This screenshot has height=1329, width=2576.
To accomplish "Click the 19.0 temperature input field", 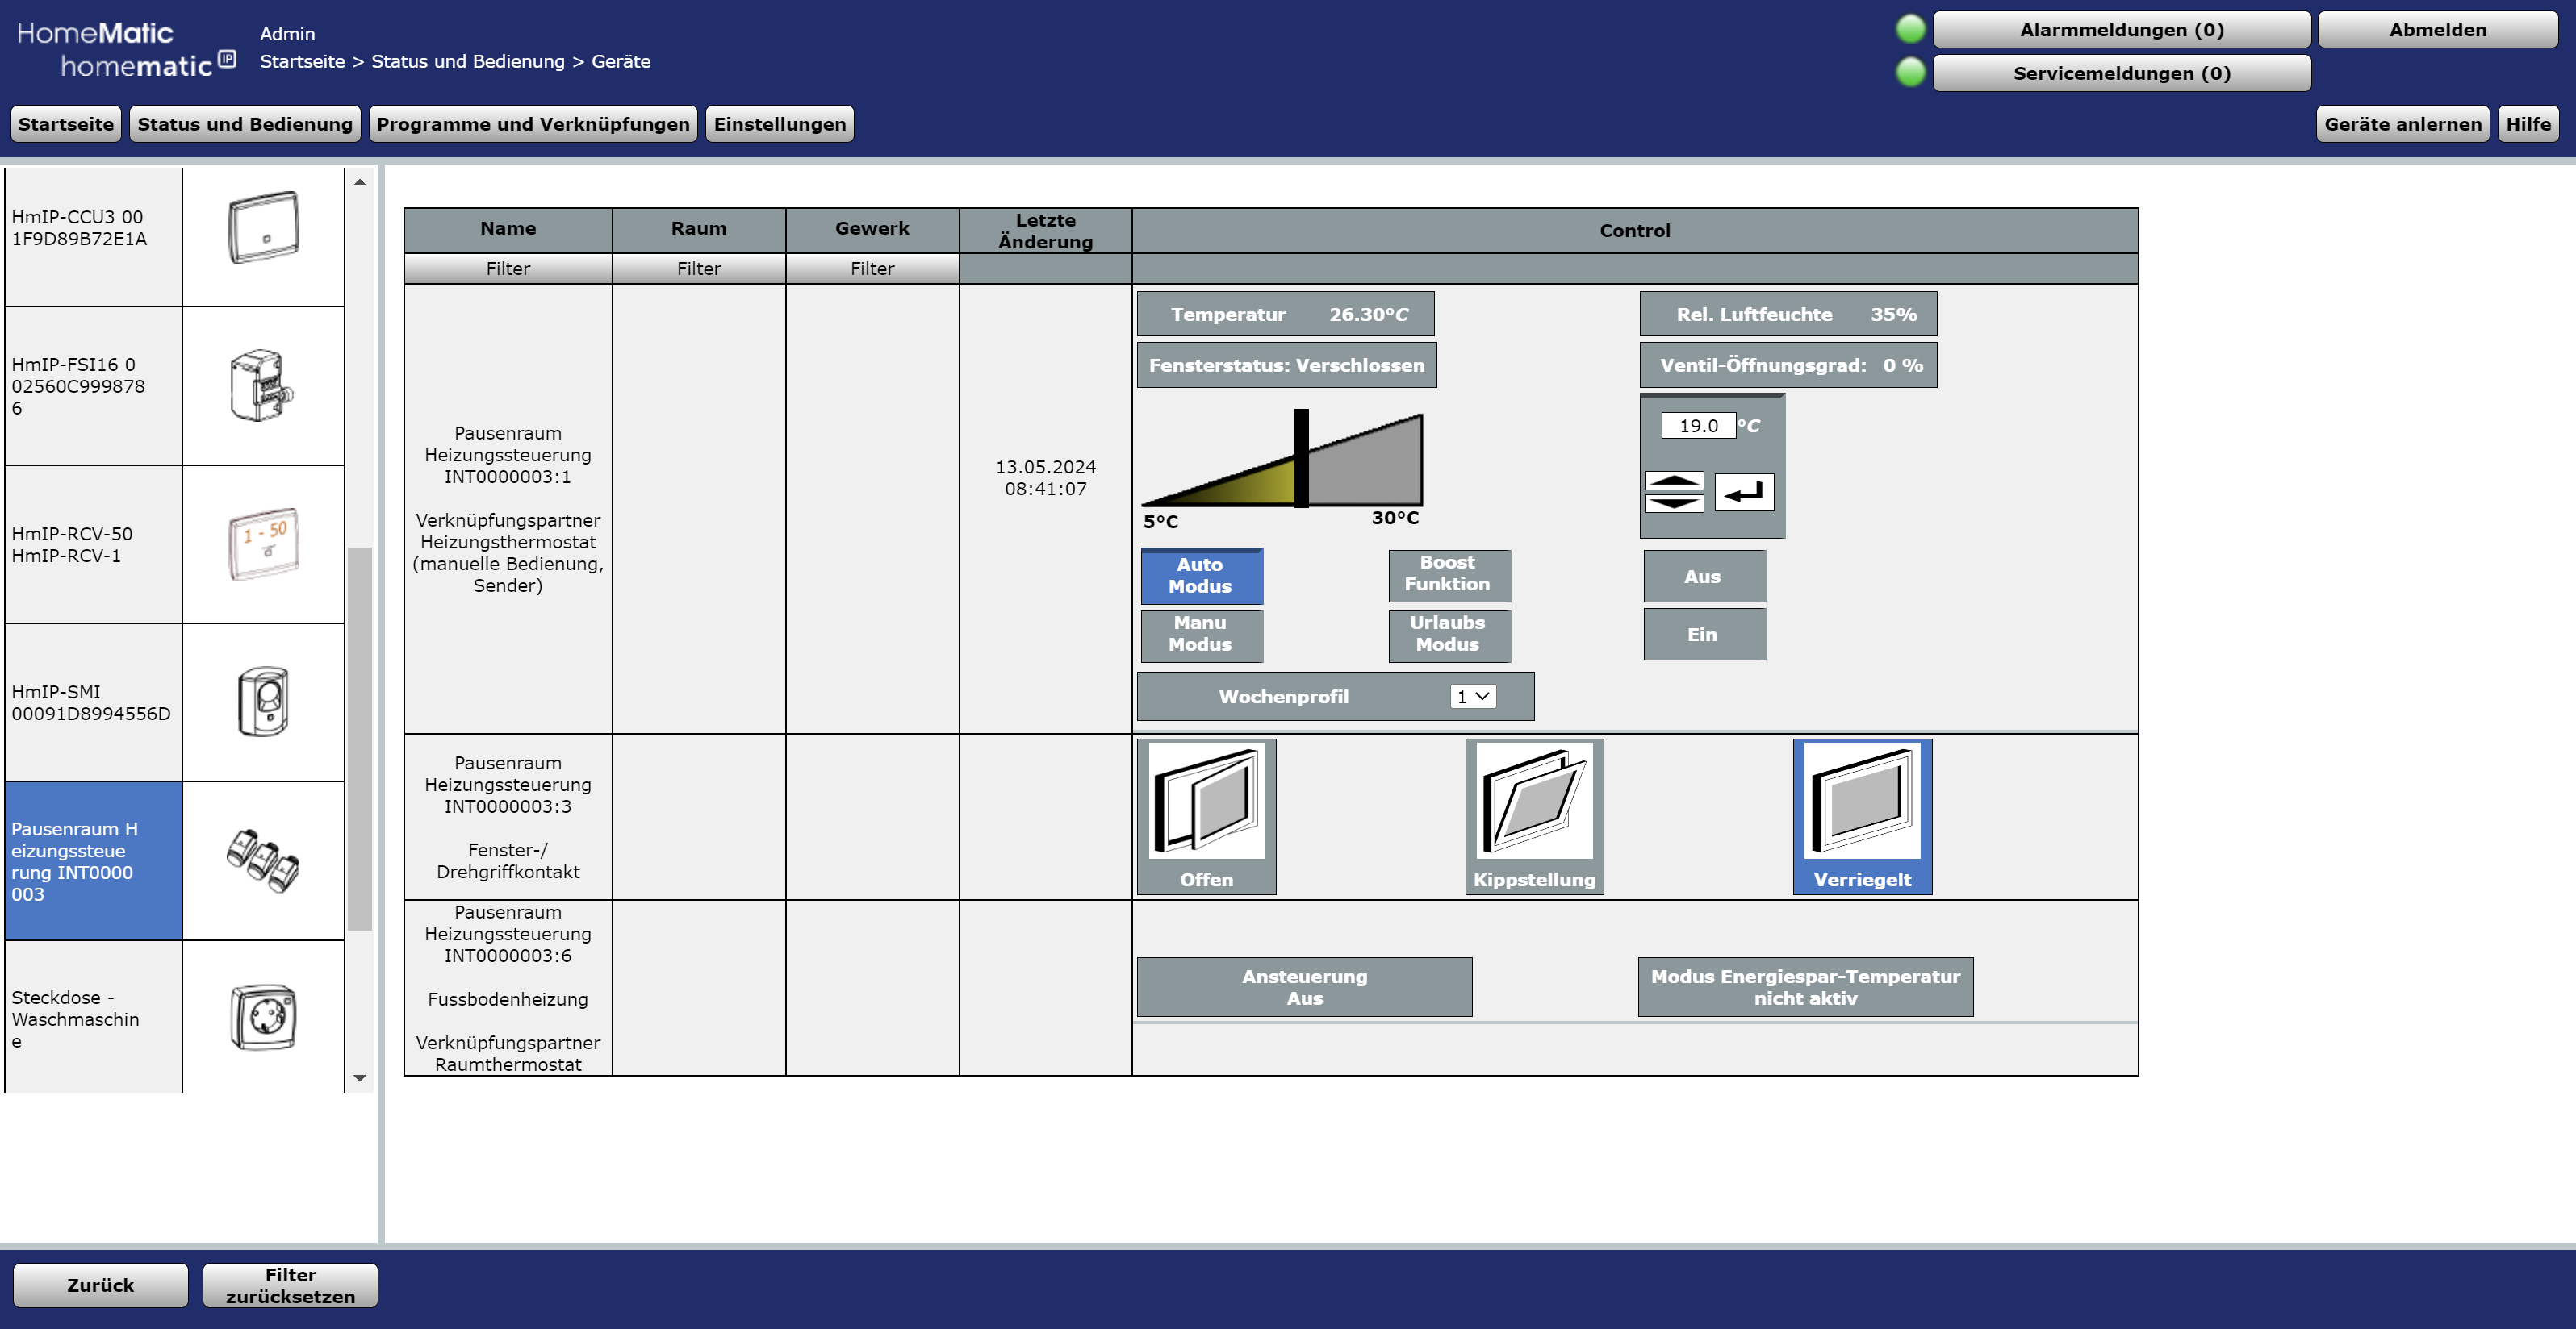I will coord(1698,426).
